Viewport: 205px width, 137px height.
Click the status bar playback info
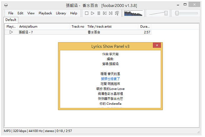pos(38,131)
